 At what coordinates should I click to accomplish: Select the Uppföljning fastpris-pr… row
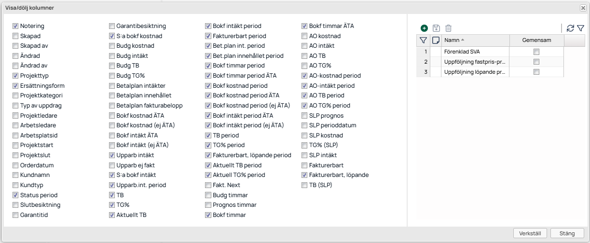tap(475, 62)
